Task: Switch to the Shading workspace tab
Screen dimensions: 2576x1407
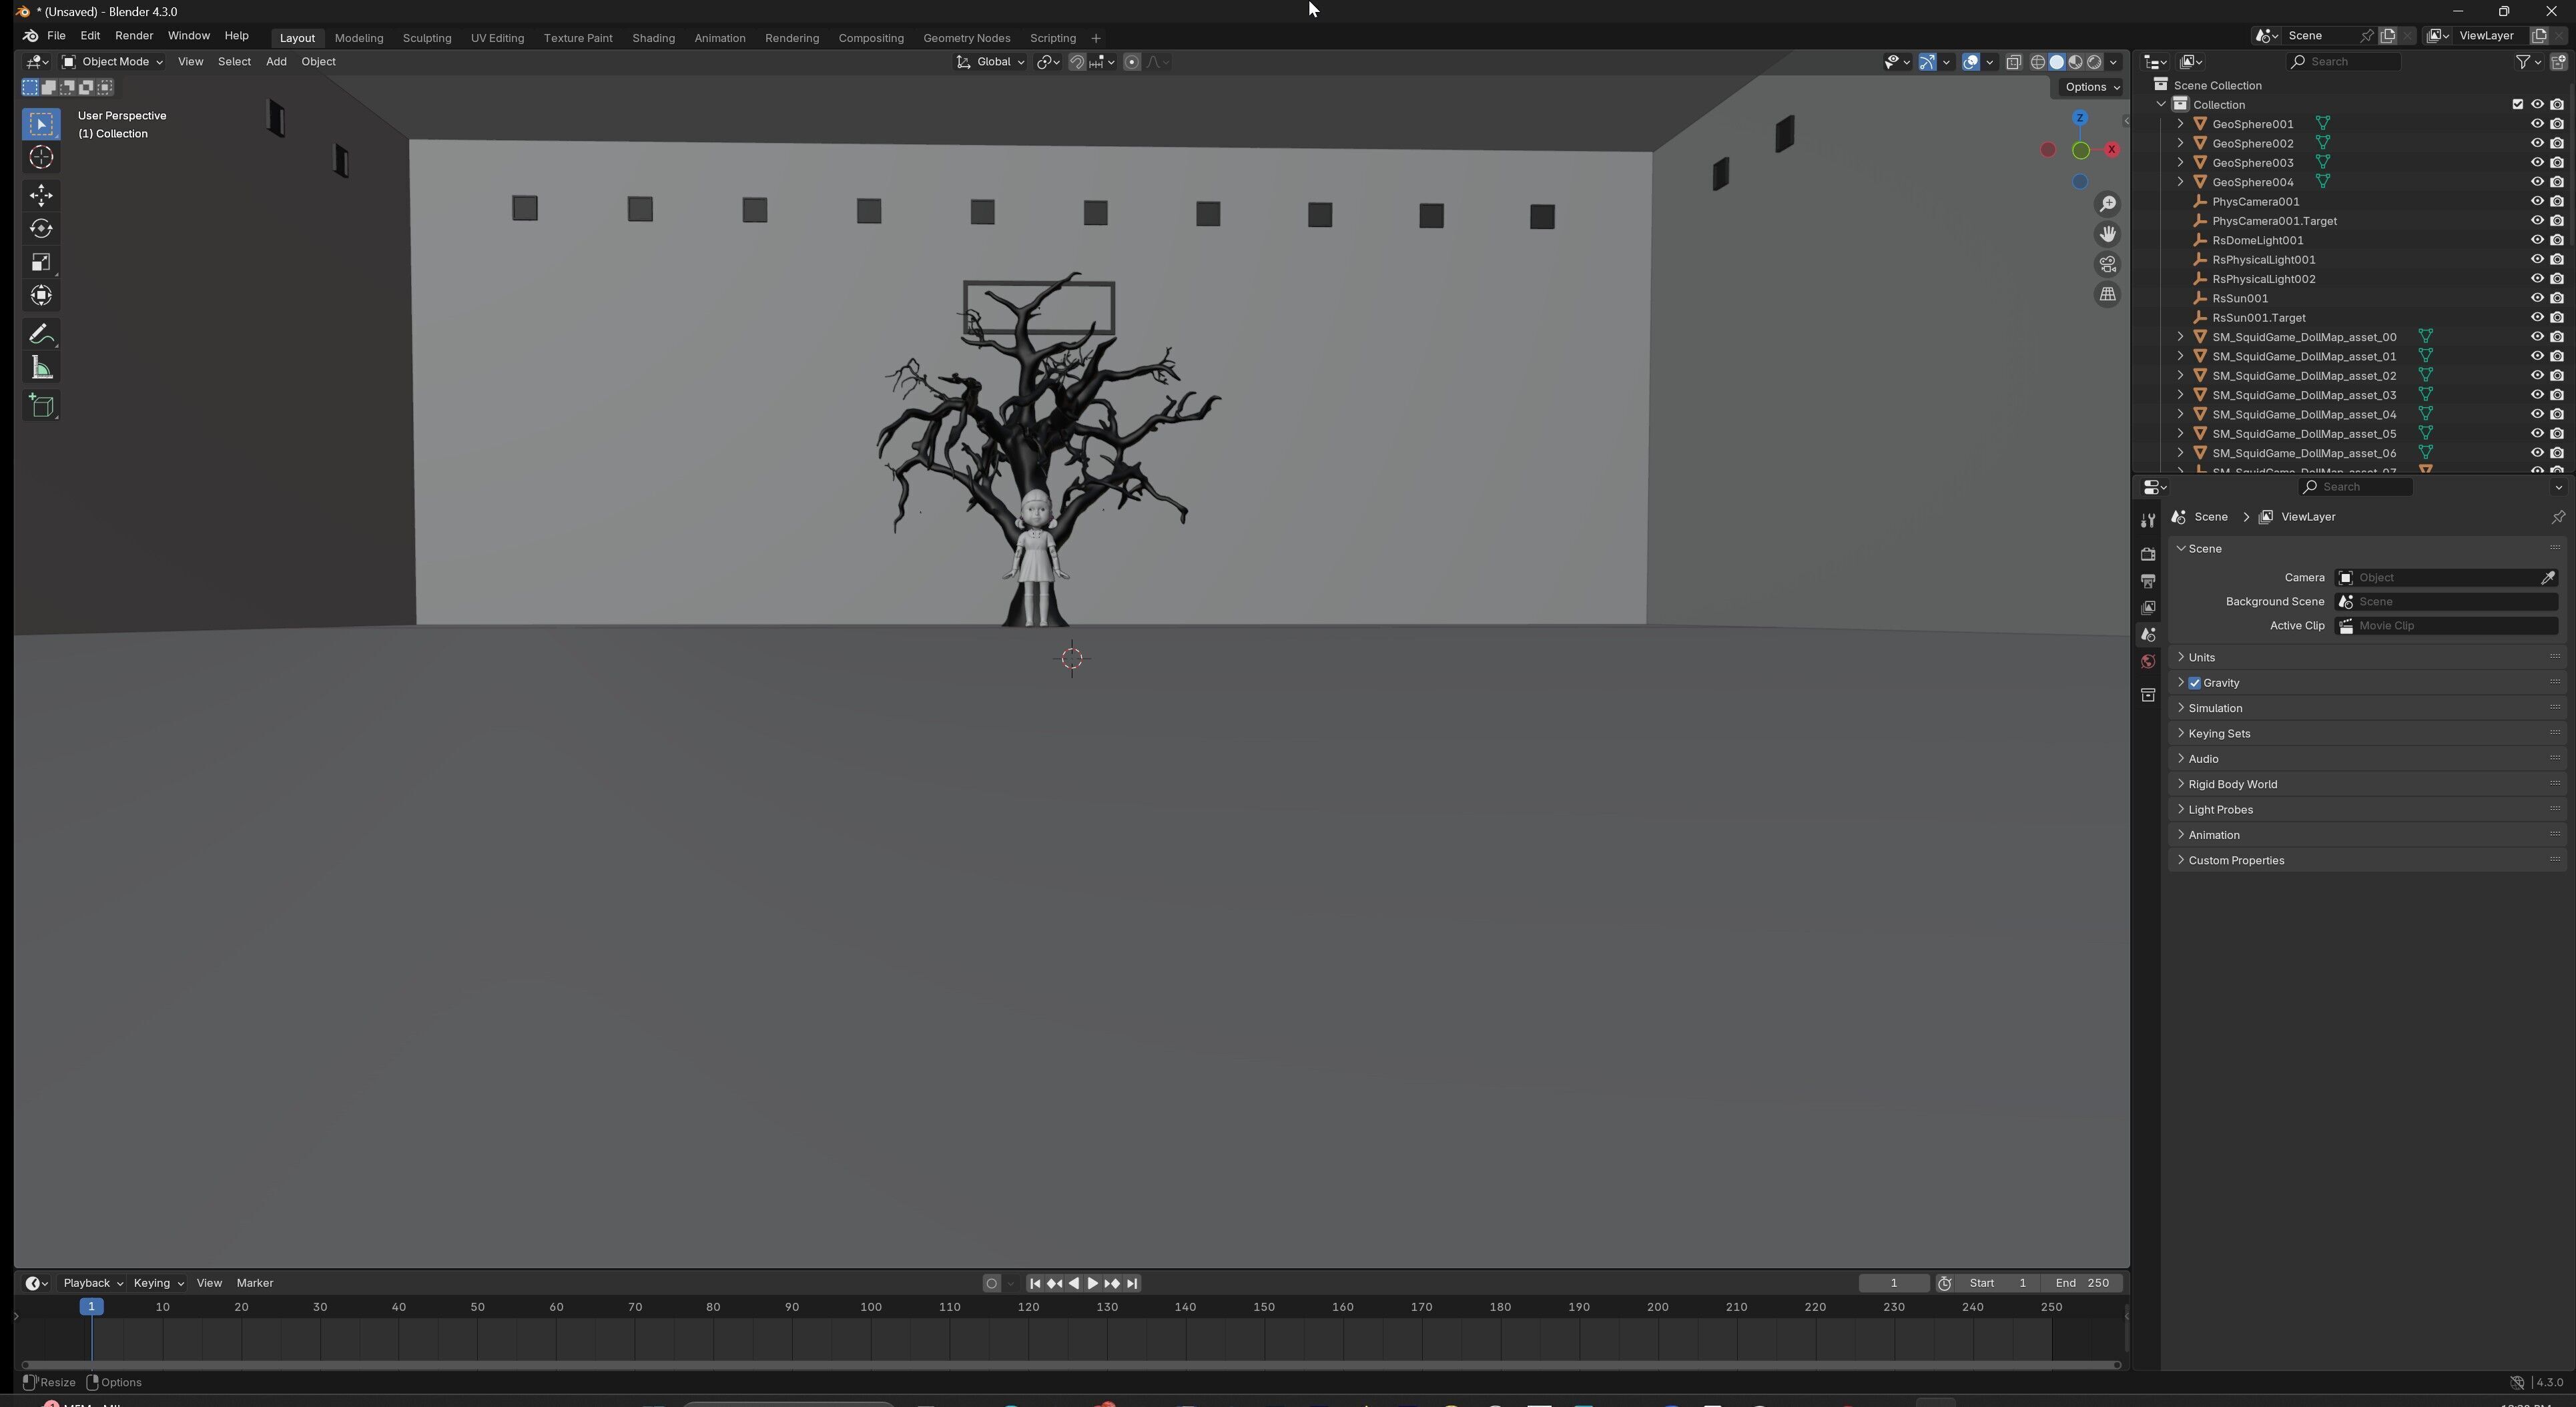Action: point(653,38)
